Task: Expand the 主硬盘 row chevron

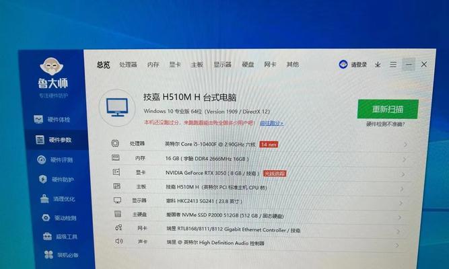Action: point(399,217)
